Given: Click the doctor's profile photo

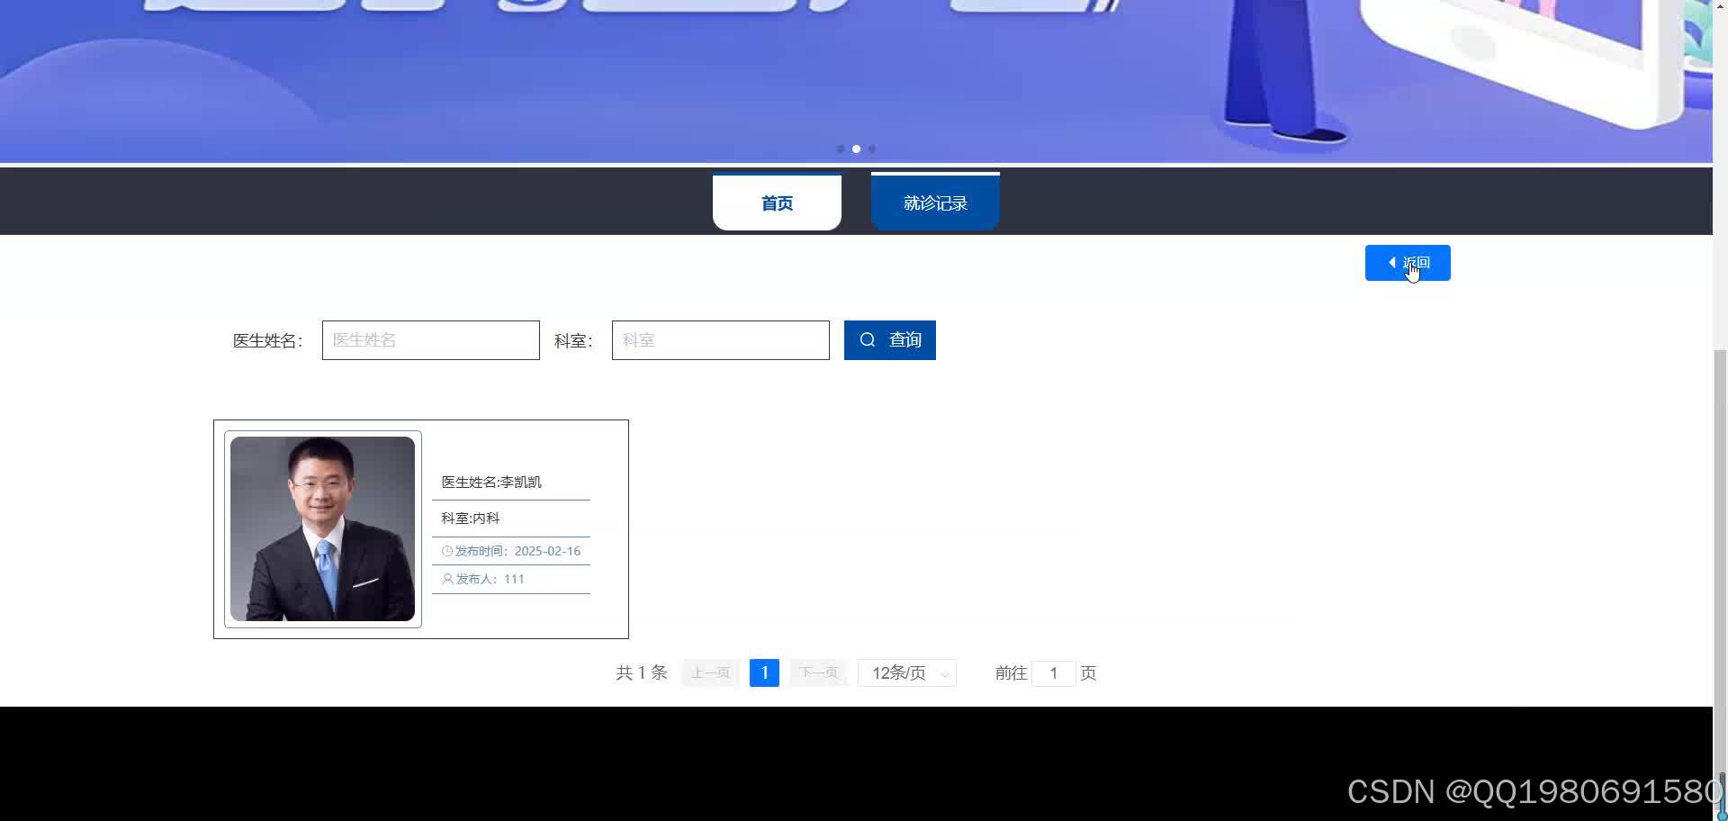Looking at the screenshot, I should [x=322, y=528].
